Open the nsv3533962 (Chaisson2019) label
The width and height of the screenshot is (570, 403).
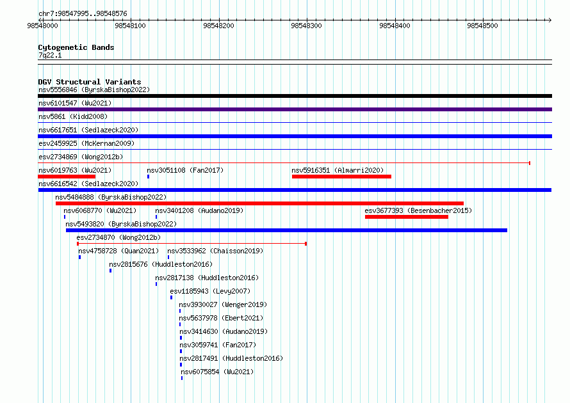pos(215,251)
